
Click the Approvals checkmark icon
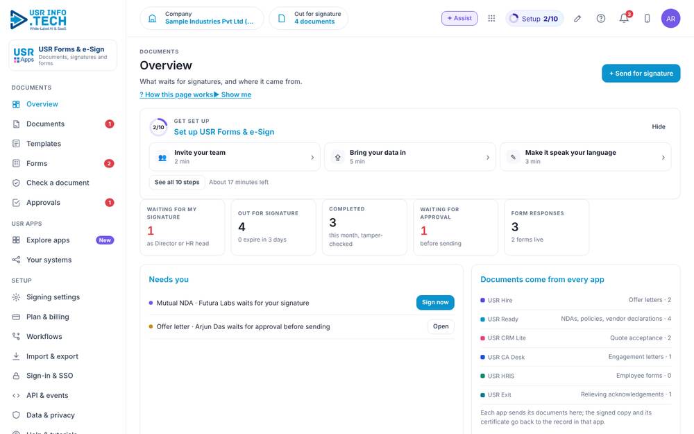(x=17, y=203)
